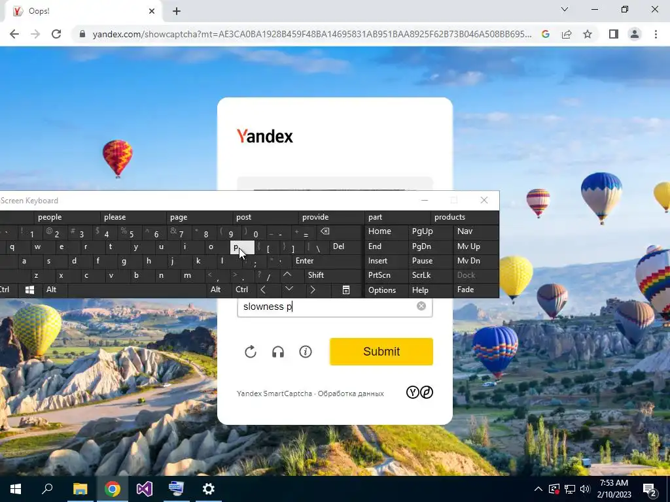Open captcha info icon
Viewport: 670px width, 502px height.
[x=306, y=352]
